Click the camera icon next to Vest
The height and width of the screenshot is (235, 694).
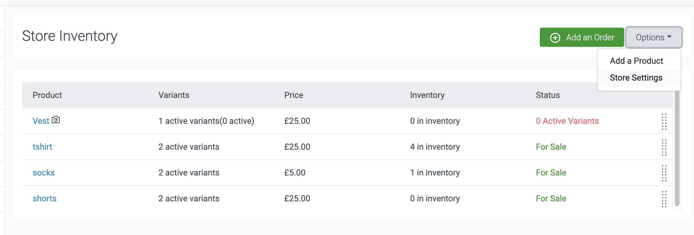[x=56, y=120]
